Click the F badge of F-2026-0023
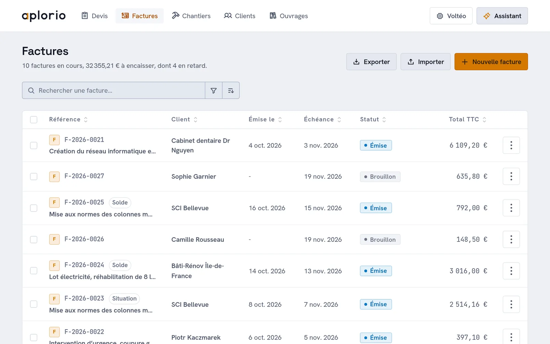The image size is (550, 344). coord(54,299)
